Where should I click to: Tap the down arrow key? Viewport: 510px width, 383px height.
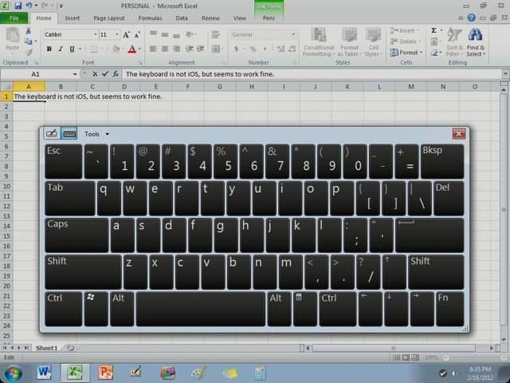(x=396, y=309)
